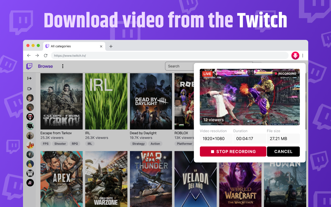Open the second followed channel avatar
Screen dimensions: 331x207
(x=30, y=107)
